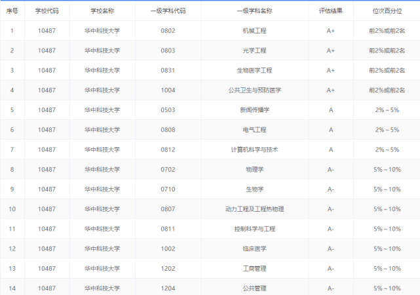Click subject code 0702
The width and height of the screenshot is (420, 295).
coord(168,170)
